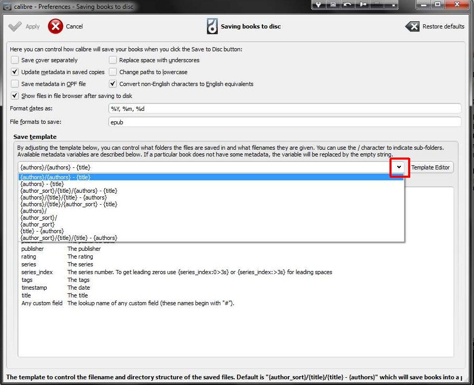Enable Save metadata in OPF file

click(x=15, y=83)
